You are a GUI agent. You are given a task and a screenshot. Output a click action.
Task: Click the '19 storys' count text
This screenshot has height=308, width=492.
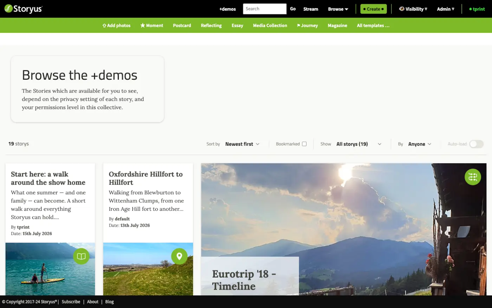19,144
